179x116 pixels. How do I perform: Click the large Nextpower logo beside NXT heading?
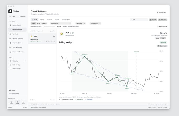(62, 34)
